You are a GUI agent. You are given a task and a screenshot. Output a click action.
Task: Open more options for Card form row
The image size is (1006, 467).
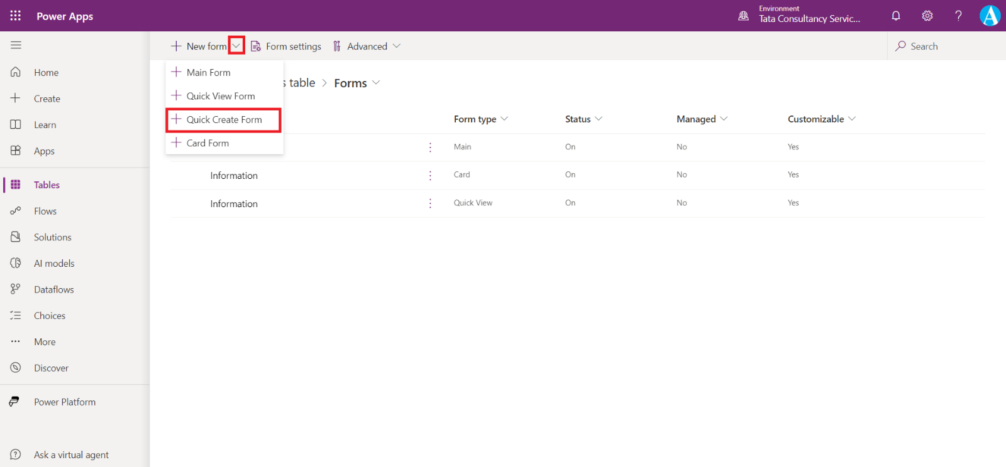pos(430,175)
